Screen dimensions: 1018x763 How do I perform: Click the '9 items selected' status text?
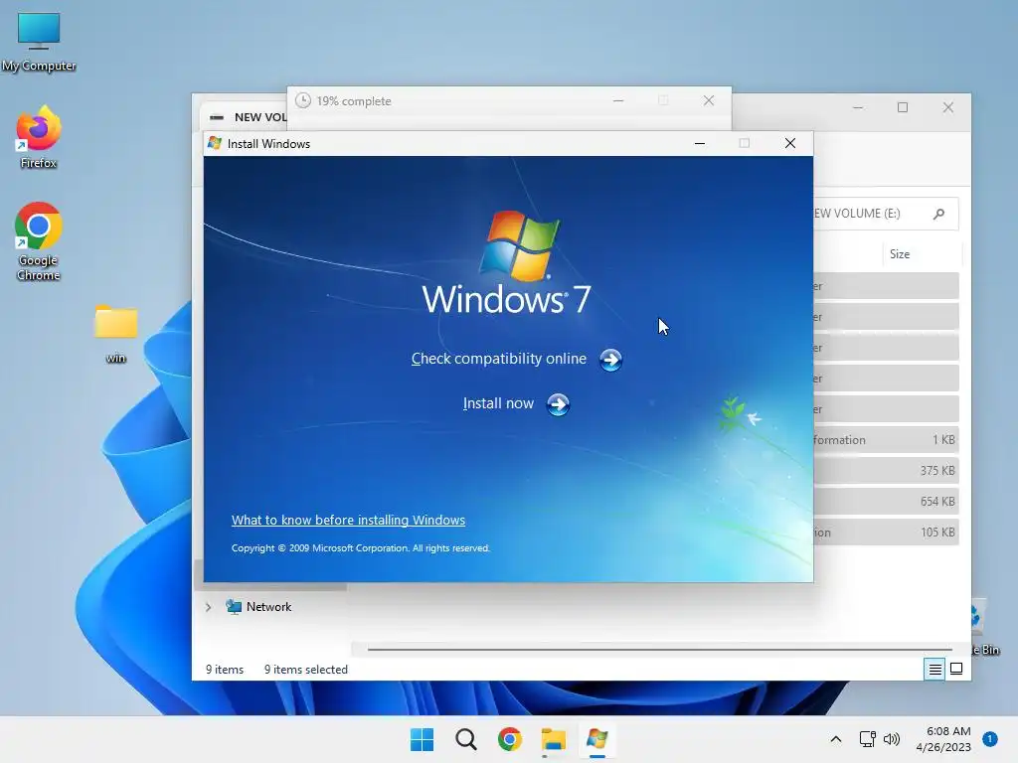306,669
